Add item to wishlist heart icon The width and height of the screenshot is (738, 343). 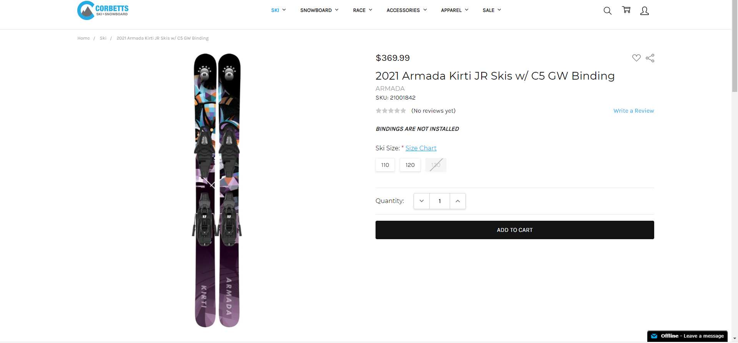click(x=637, y=58)
